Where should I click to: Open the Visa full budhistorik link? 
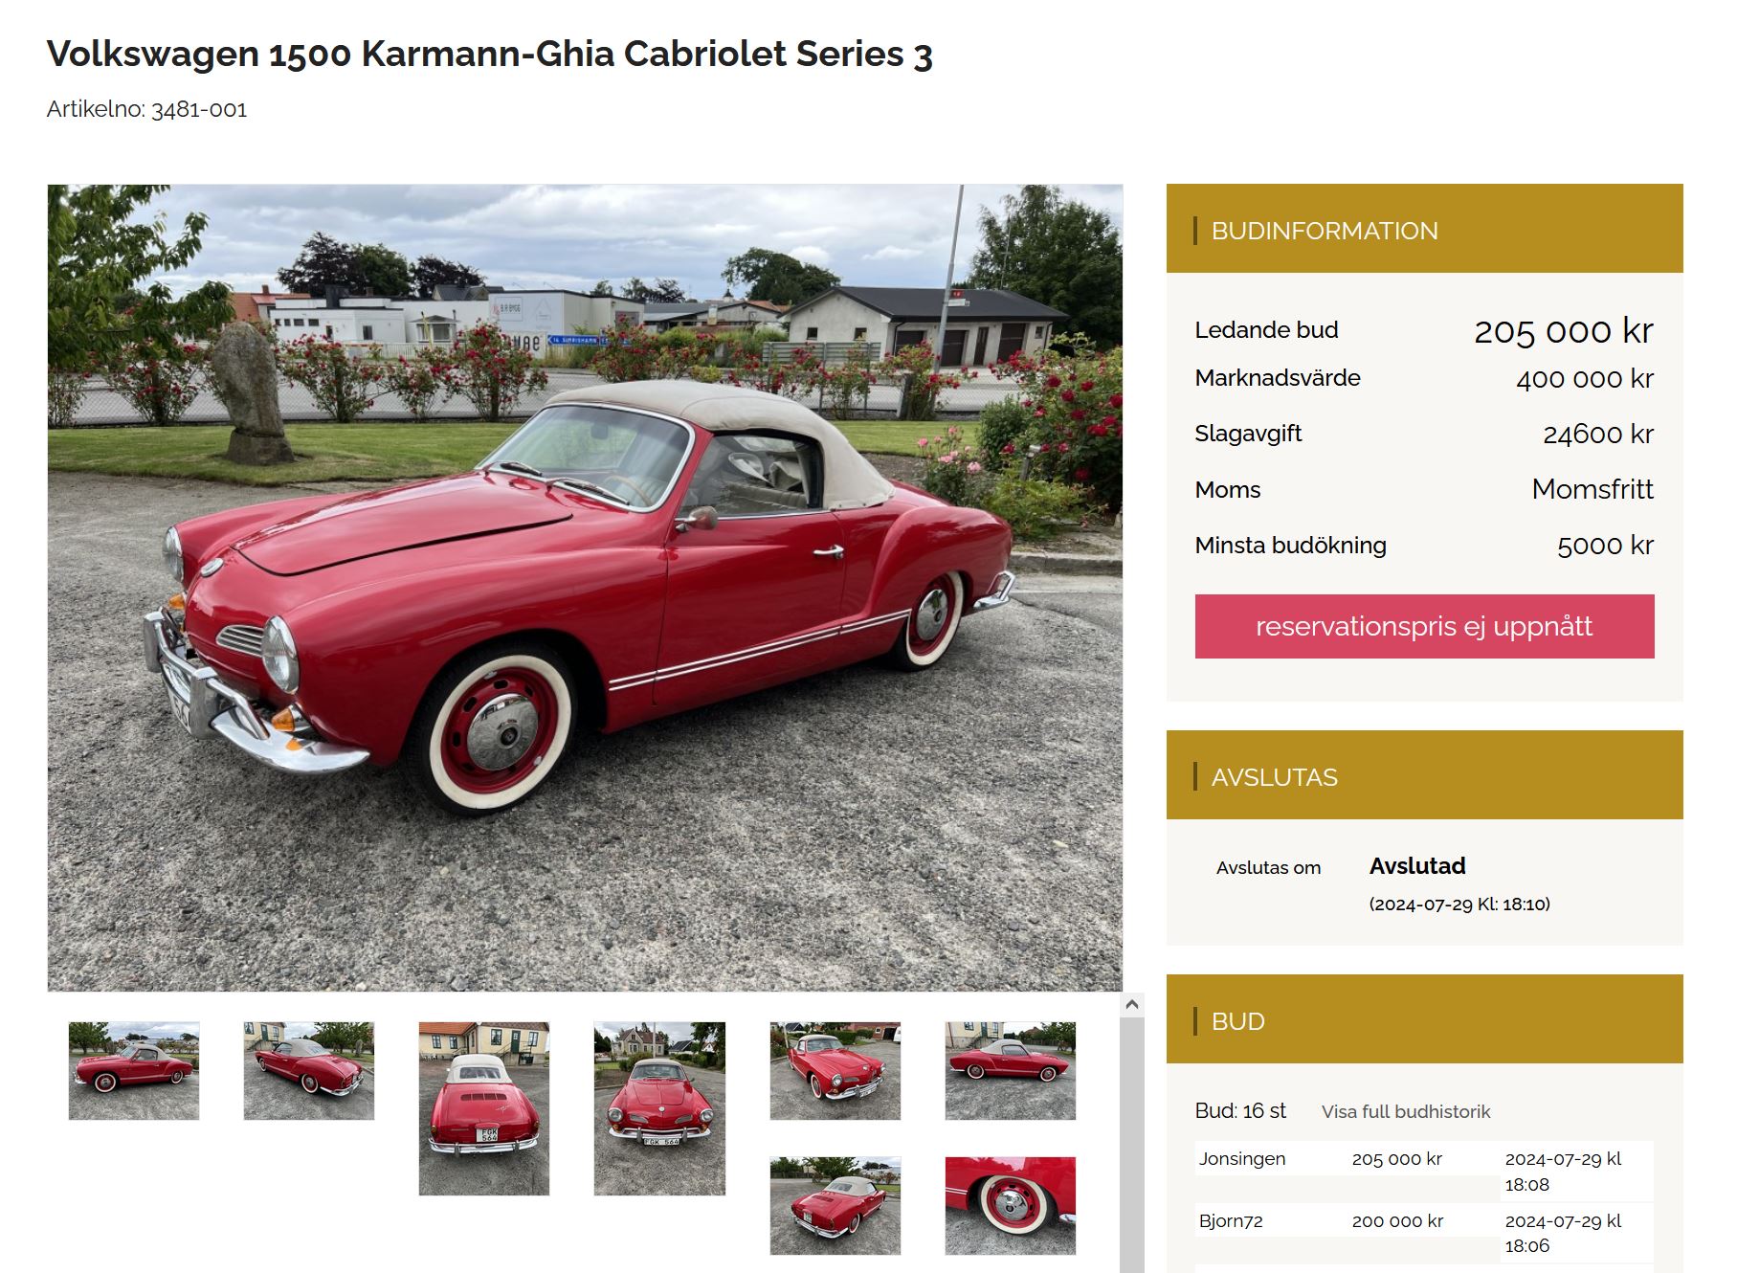point(1406,1111)
